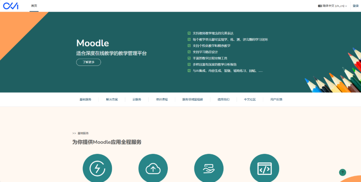361x182 pixels.
Task: Click checkmark icon beside 支持个性化教学和程序教学
Action: [189, 46]
